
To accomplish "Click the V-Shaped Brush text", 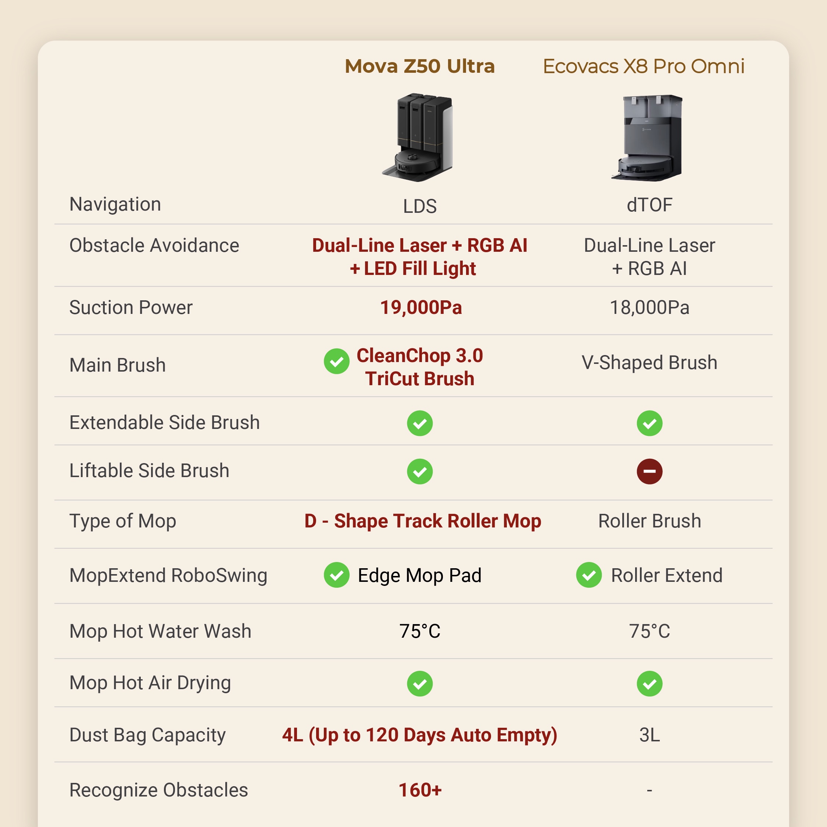I will [x=649, y=362].
